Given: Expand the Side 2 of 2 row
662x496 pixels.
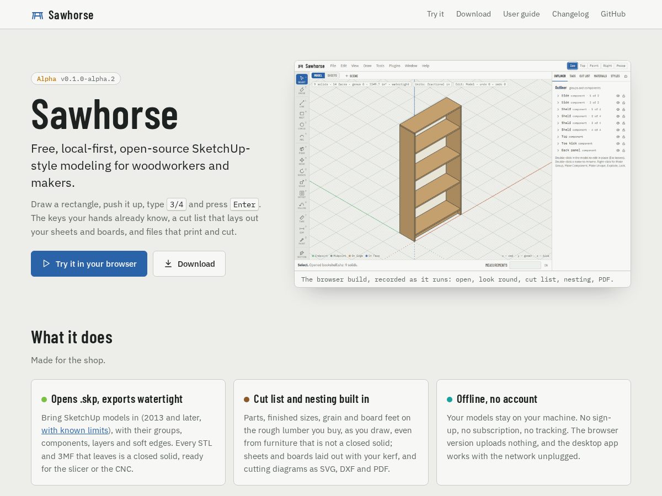Looking at the screenshot, I should click(558, 103).
